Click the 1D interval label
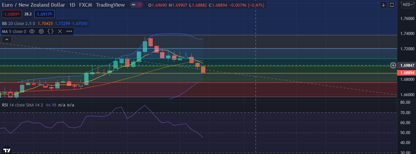Image resolution: width=416 pixels, height=154 pixels. tap(72, 5)
